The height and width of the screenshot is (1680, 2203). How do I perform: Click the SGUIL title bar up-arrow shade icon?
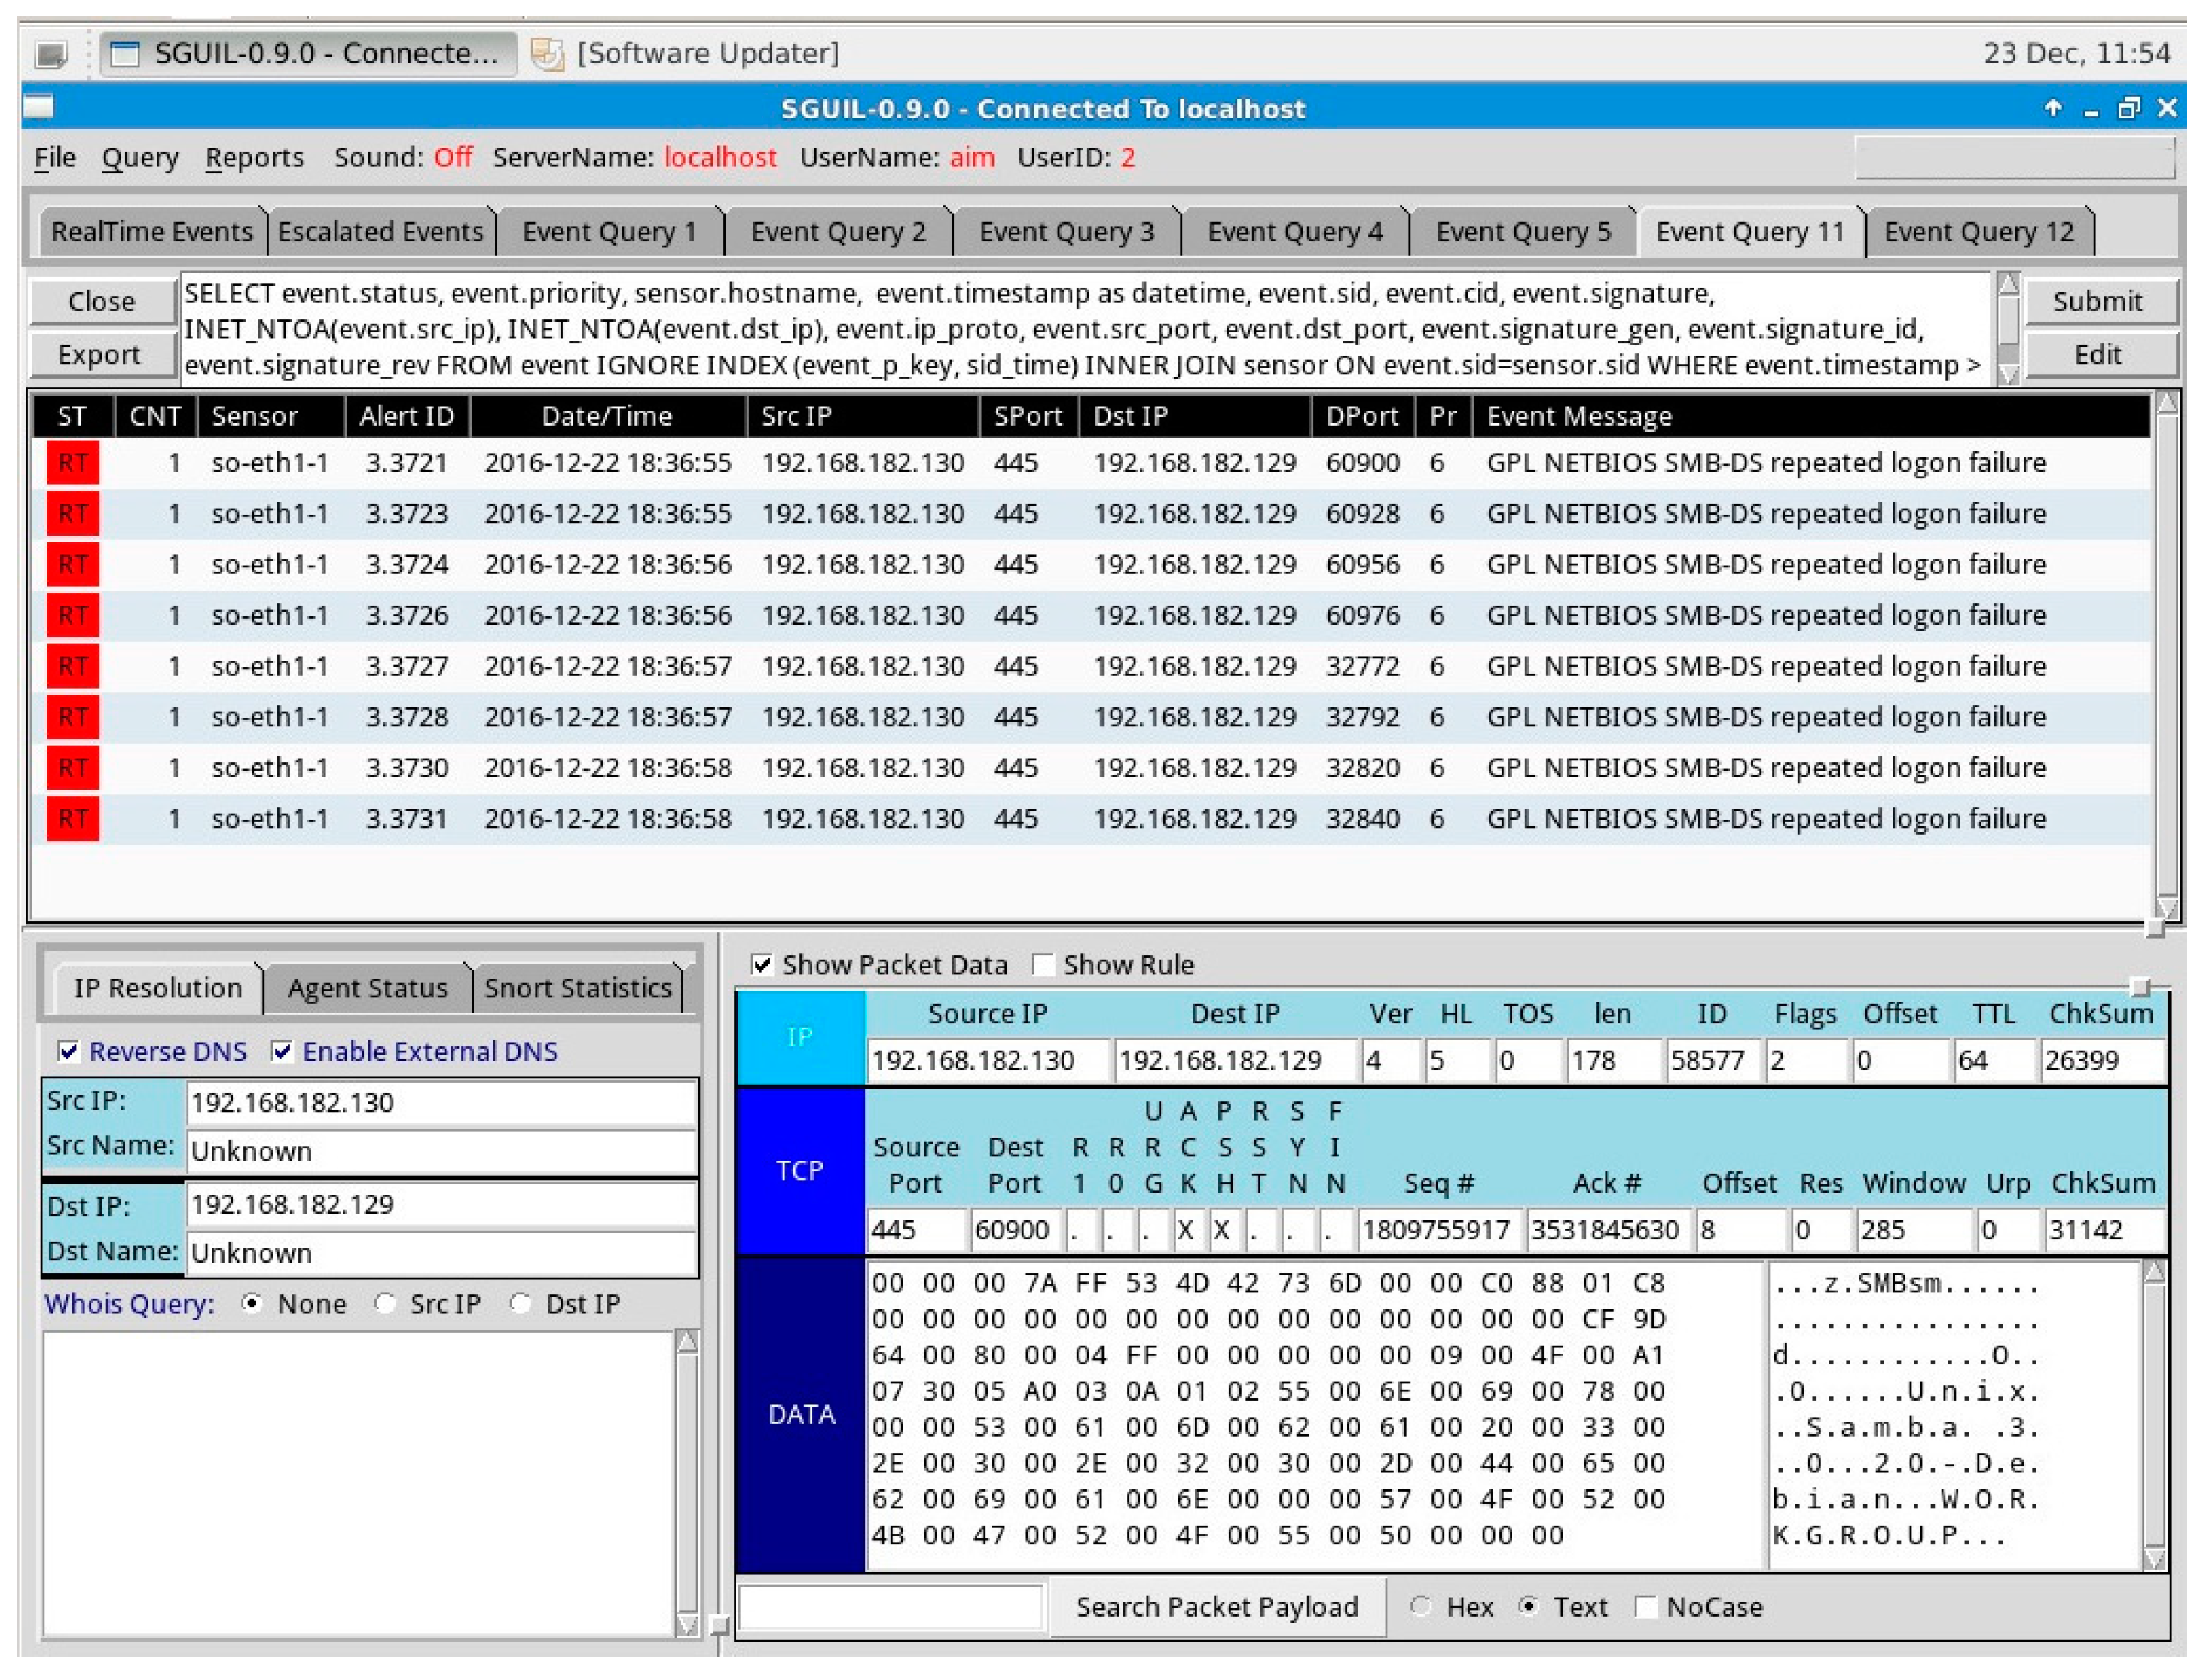click(2052, 108)
